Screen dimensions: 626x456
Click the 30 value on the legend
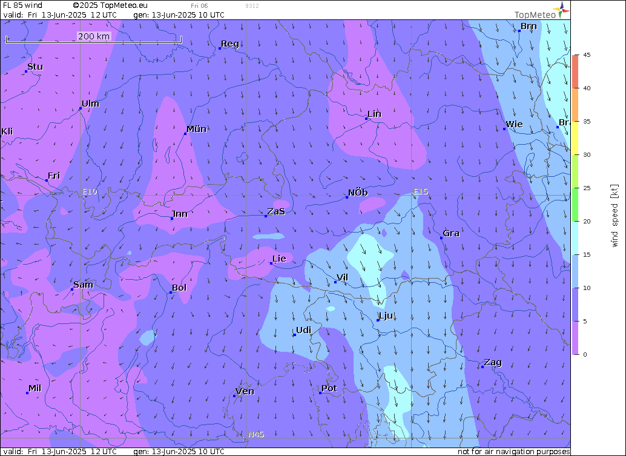tap(587, 154)
